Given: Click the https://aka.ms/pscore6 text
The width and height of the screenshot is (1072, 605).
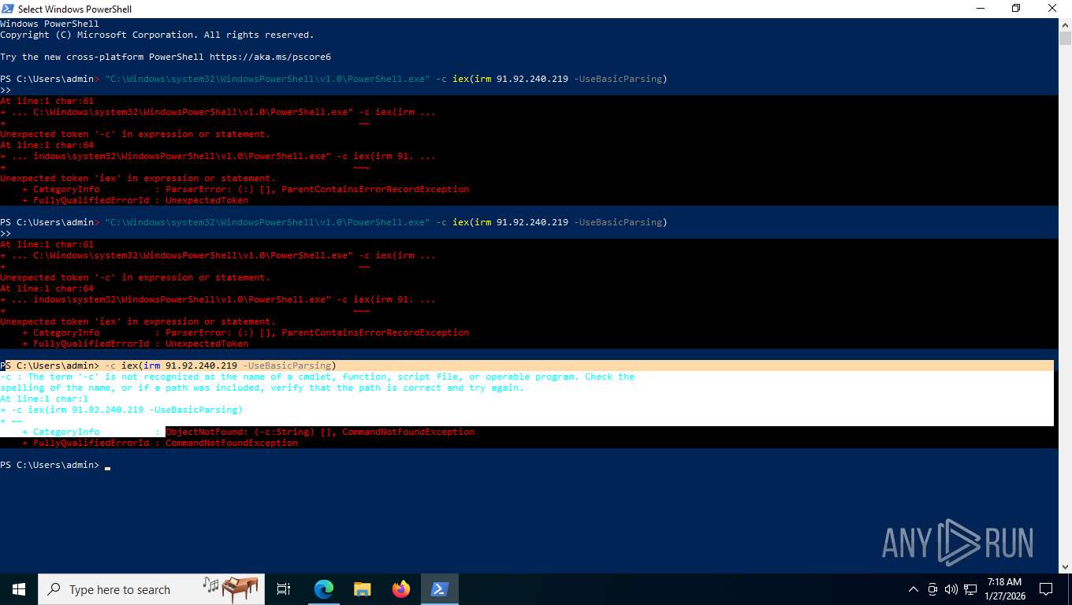Looking at the screenshot, I should [x=270, y=57].
